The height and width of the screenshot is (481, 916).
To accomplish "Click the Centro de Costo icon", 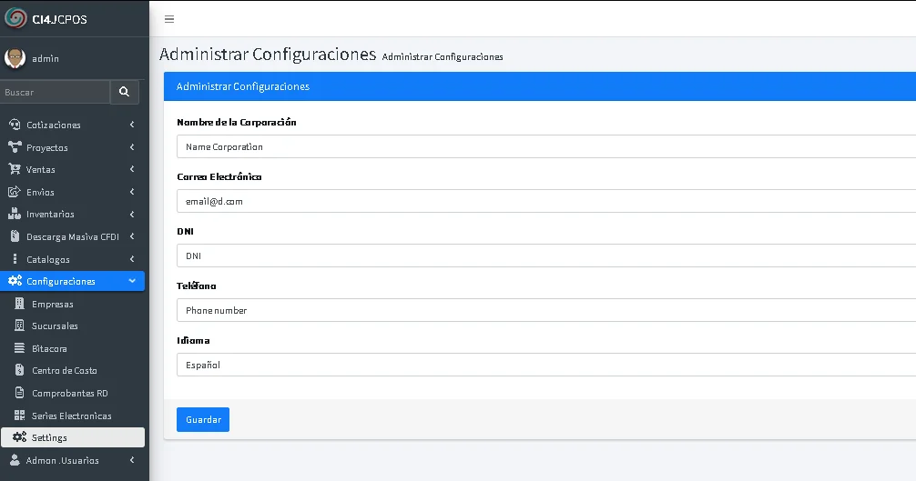I will pyautogui.click(x=20, y=371).
